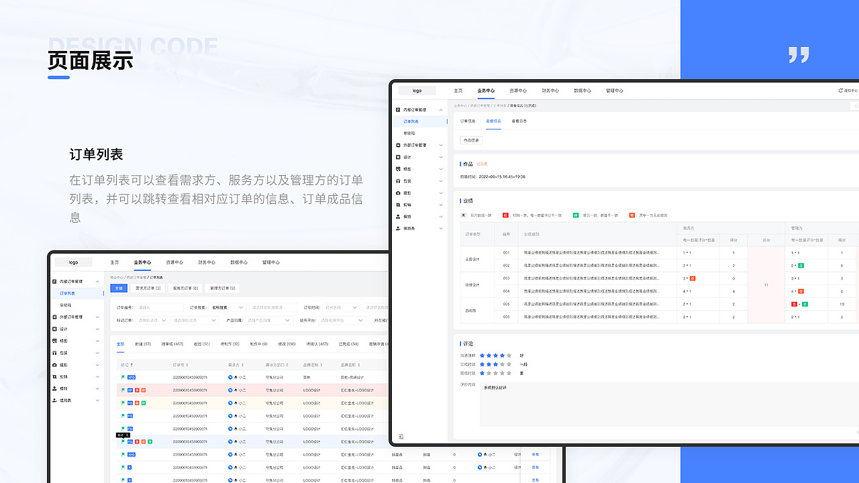Click the 001 number cell in performance table
The image size is (859, 483).
click(x=506, y=253)
